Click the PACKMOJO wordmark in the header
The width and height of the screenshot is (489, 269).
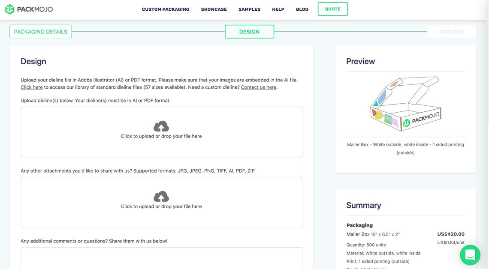click(x=35, y=9)
